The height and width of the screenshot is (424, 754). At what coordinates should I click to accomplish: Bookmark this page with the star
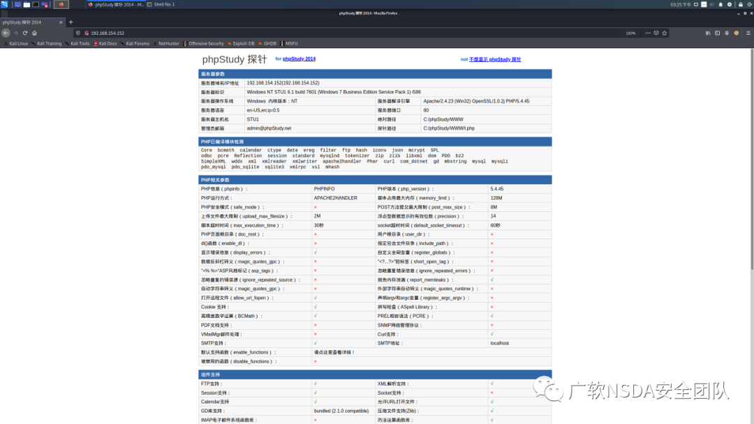click(665, 33)
